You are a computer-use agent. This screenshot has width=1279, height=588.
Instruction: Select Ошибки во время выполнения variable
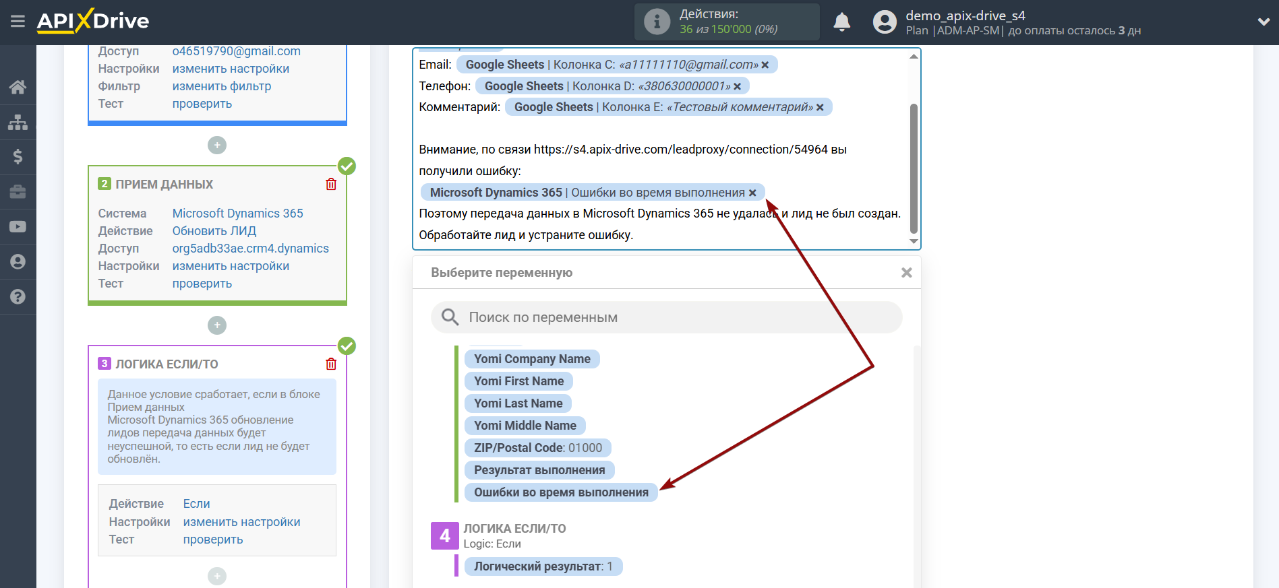561,492
